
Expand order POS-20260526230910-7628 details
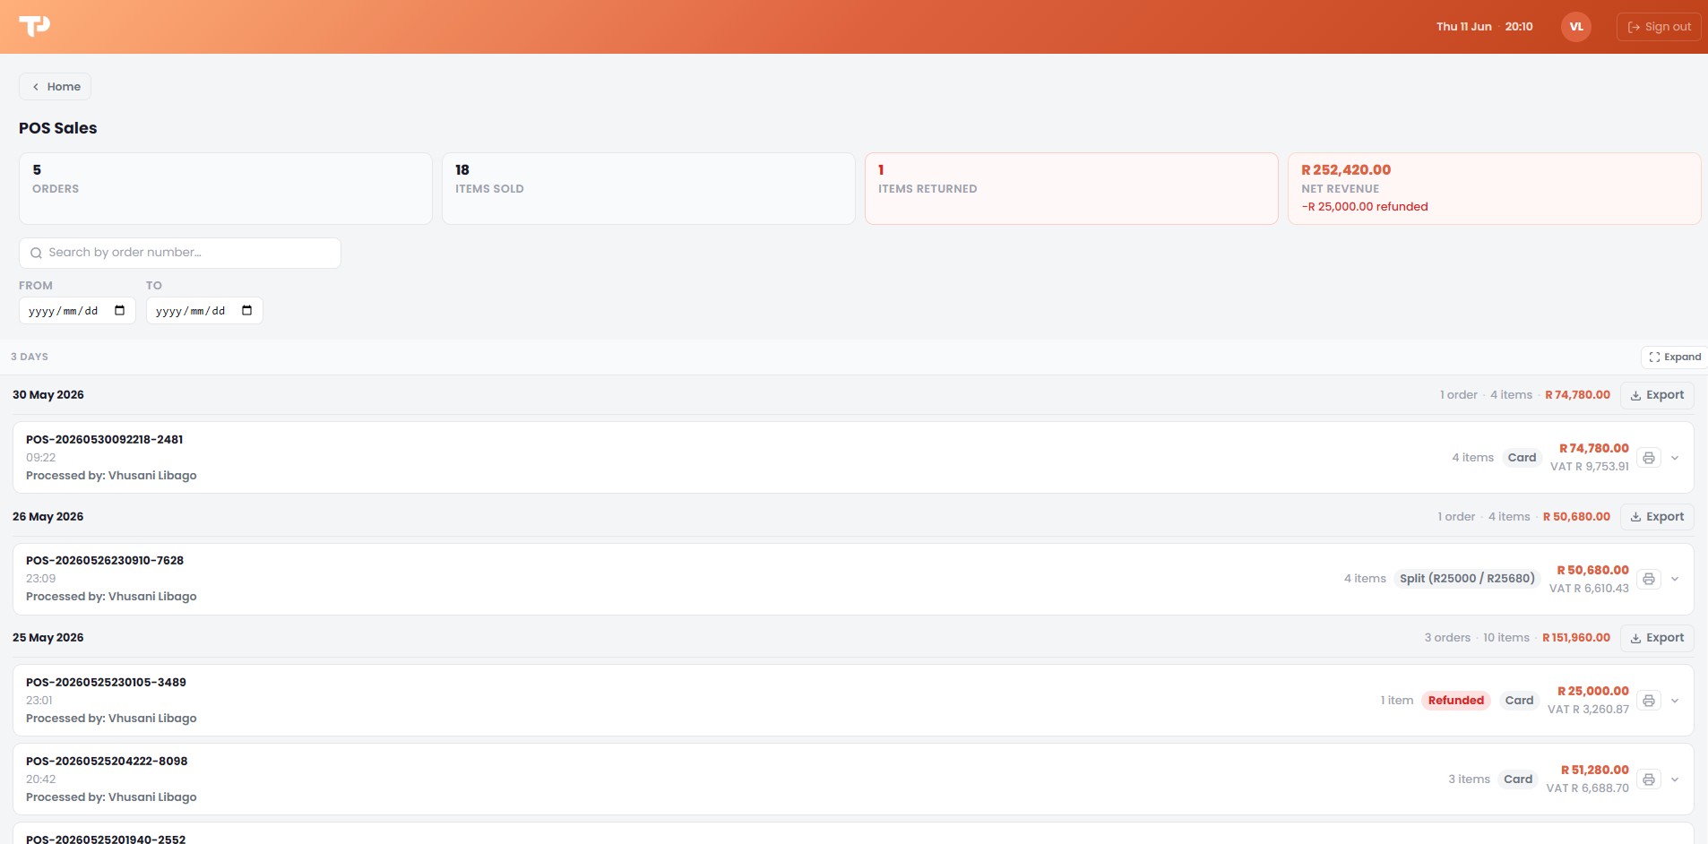coord(1675,579)
